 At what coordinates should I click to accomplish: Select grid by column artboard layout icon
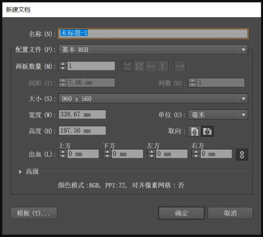pos(139,66)
